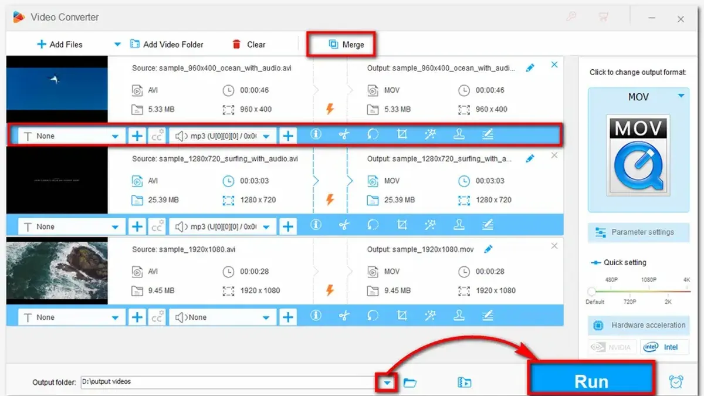Add audio track plus for the surfing video

[x=287, y=226]
